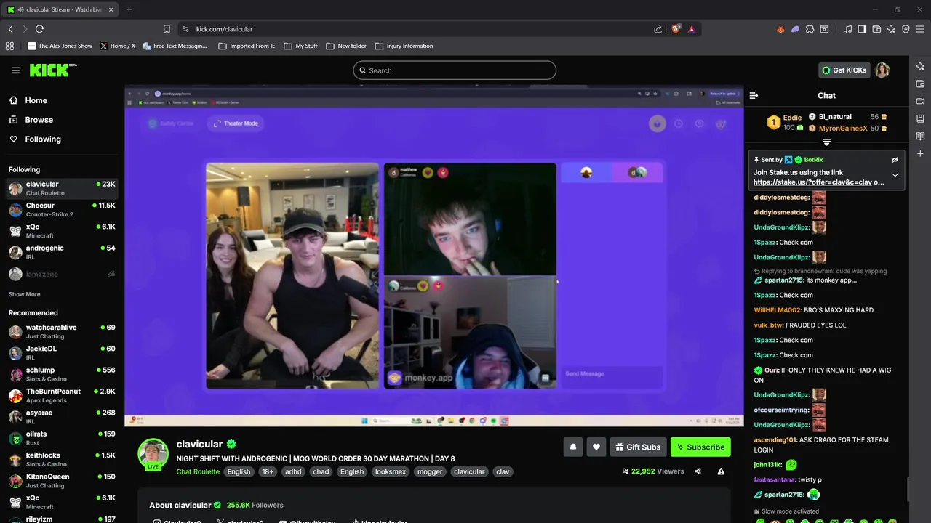Open The Alex Jones Show bookmark
Viewport: 931px width, 523px height.
(x=60, y=46)
